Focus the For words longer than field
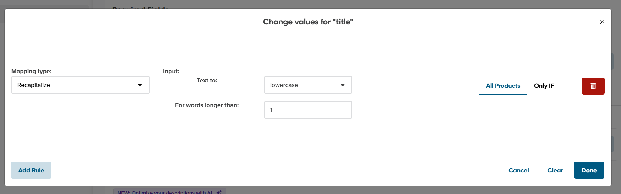 (x=308, y=110)
